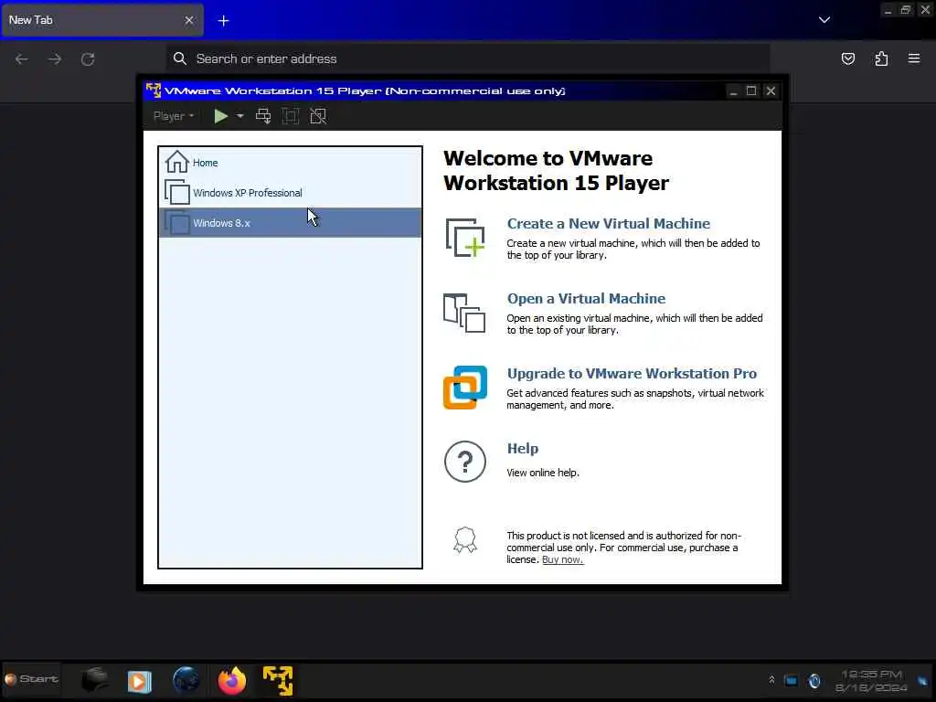The image size is (936, 702).
Task: Show hidden system tray icons chevron
Action: coord(771,680)
